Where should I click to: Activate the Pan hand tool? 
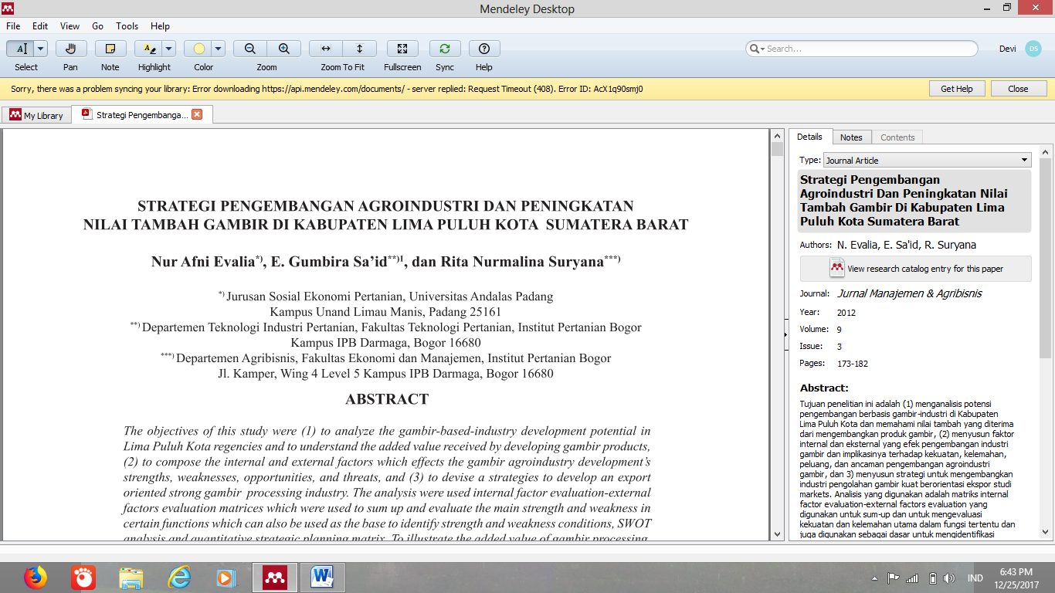[70, 49]
